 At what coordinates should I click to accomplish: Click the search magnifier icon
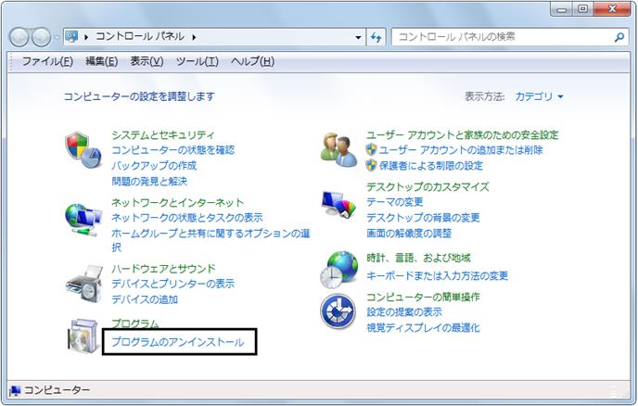pyautogui.click(x=619, y=37)
